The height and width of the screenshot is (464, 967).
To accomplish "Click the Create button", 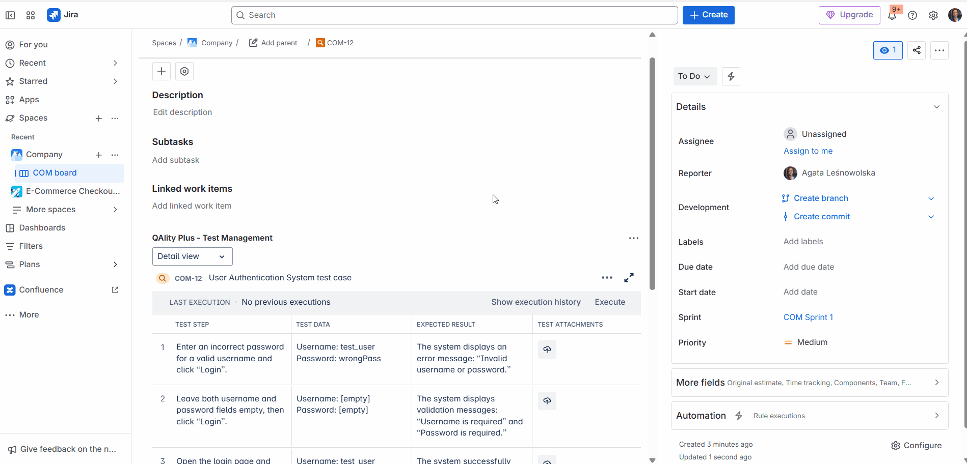I will 709,15.
